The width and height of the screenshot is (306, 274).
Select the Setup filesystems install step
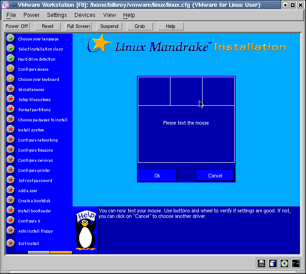(x=34, y=100)
